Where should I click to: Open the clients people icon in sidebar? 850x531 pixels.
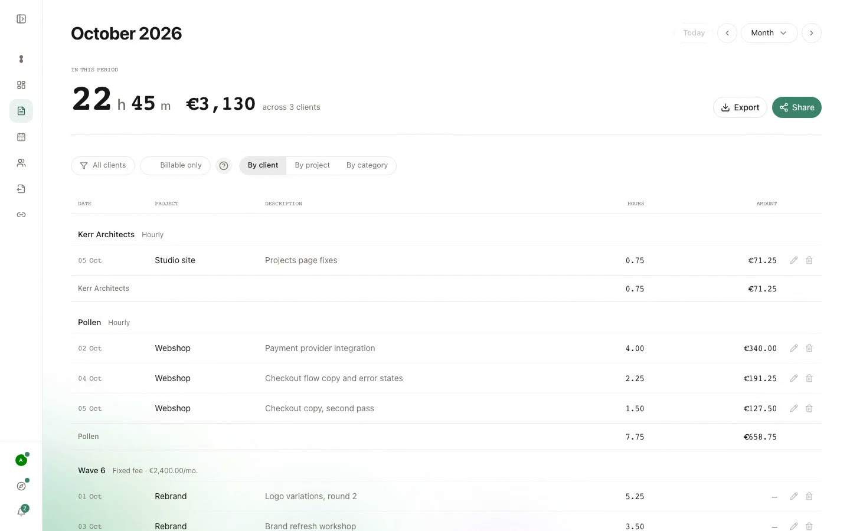(21, 163)
